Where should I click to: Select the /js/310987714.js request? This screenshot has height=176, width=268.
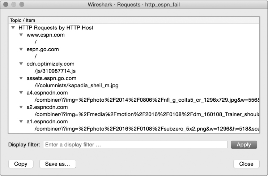(x=134, y=71)
